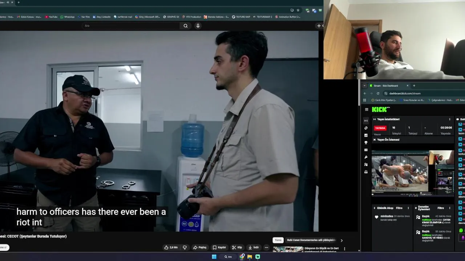The image size is (465, 261).
Task: Open the VFX Production bookmark
Action: click(191, 17)
